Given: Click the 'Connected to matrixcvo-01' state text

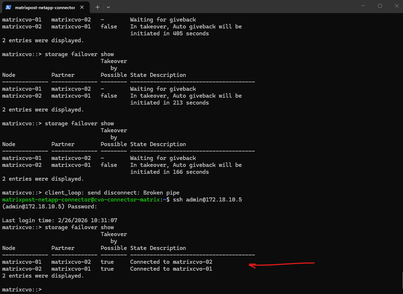Looking at the screenshot, I should [171, 269].
